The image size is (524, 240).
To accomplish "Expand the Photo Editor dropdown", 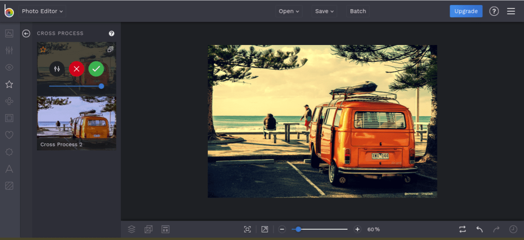I will [43, 11].
